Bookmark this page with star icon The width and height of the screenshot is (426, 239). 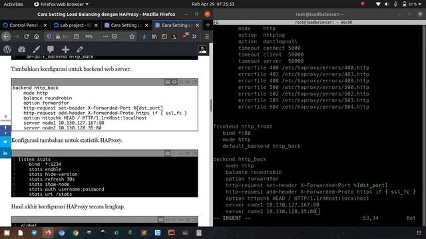pyautogui.click(x=132, y=37)
